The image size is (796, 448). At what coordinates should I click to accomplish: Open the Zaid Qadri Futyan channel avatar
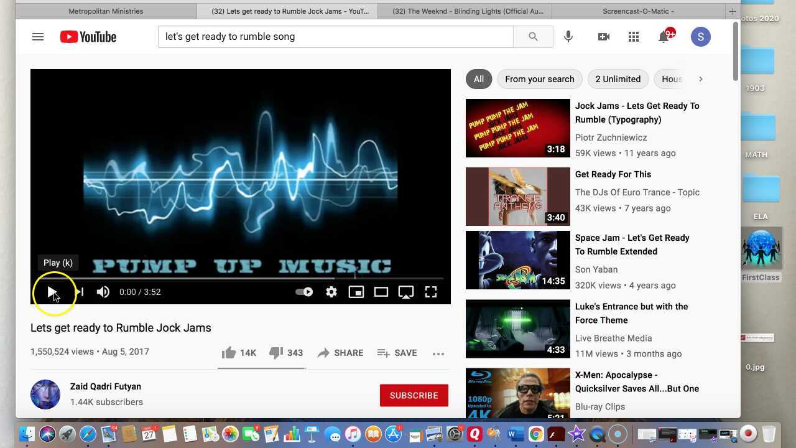click(45, 394)
